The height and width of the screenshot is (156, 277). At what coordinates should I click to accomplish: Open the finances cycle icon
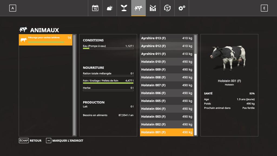167,8
